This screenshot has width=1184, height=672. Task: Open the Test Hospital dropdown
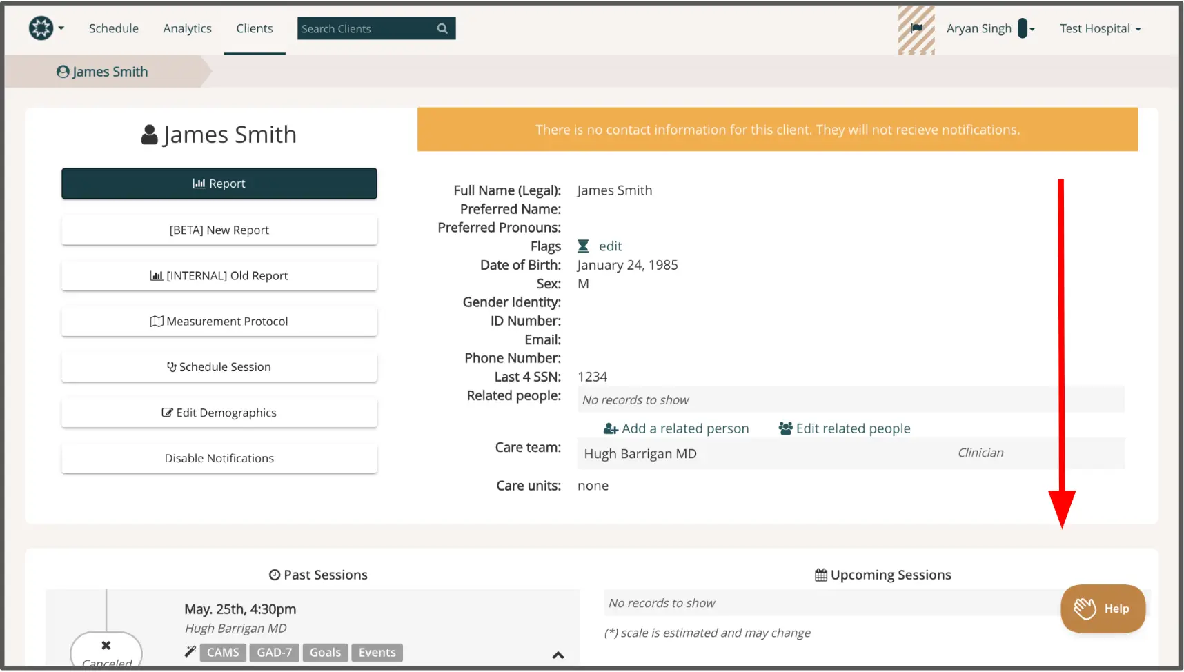coord(1101,28)
